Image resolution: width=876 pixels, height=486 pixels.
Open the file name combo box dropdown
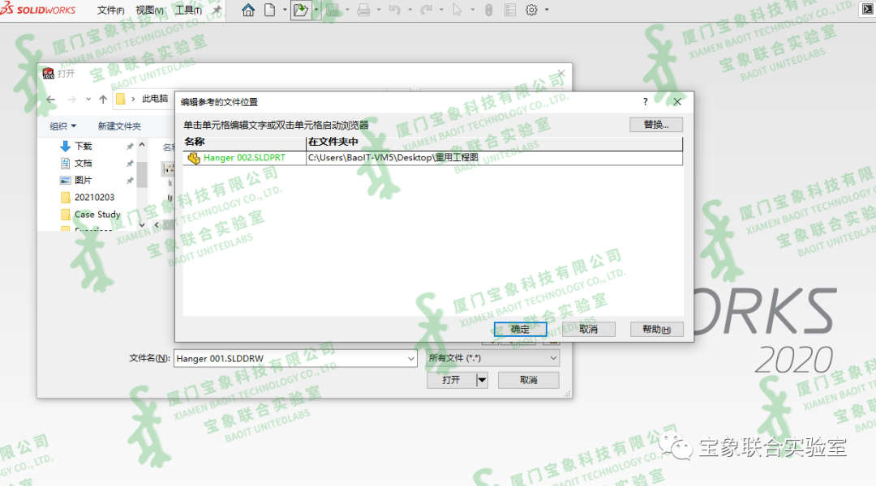[411, 359]
